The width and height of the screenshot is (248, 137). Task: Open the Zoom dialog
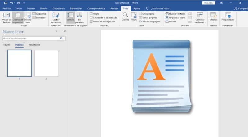pyautogui.click(x=126, y=17)
